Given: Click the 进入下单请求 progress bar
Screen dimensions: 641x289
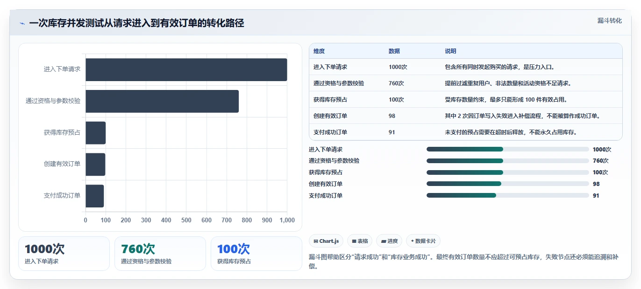Looking at the screenshot, I should point(507,149).
